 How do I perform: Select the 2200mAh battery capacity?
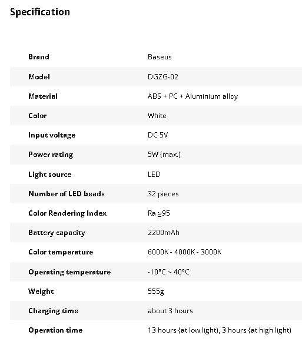164,233
